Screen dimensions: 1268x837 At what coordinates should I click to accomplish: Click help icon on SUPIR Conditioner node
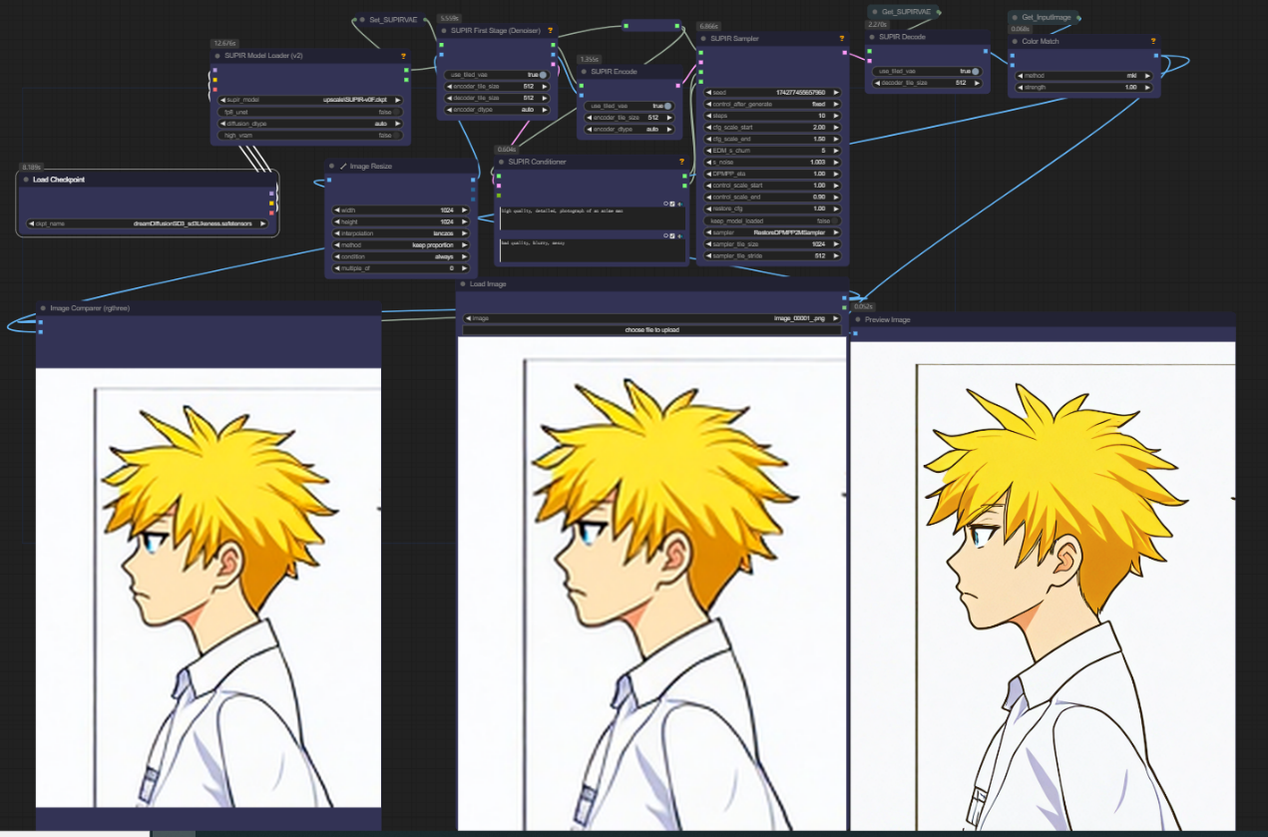click(x=682, y=162)
